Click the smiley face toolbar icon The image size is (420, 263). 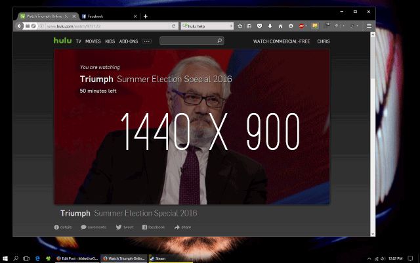tap(291, 26)
